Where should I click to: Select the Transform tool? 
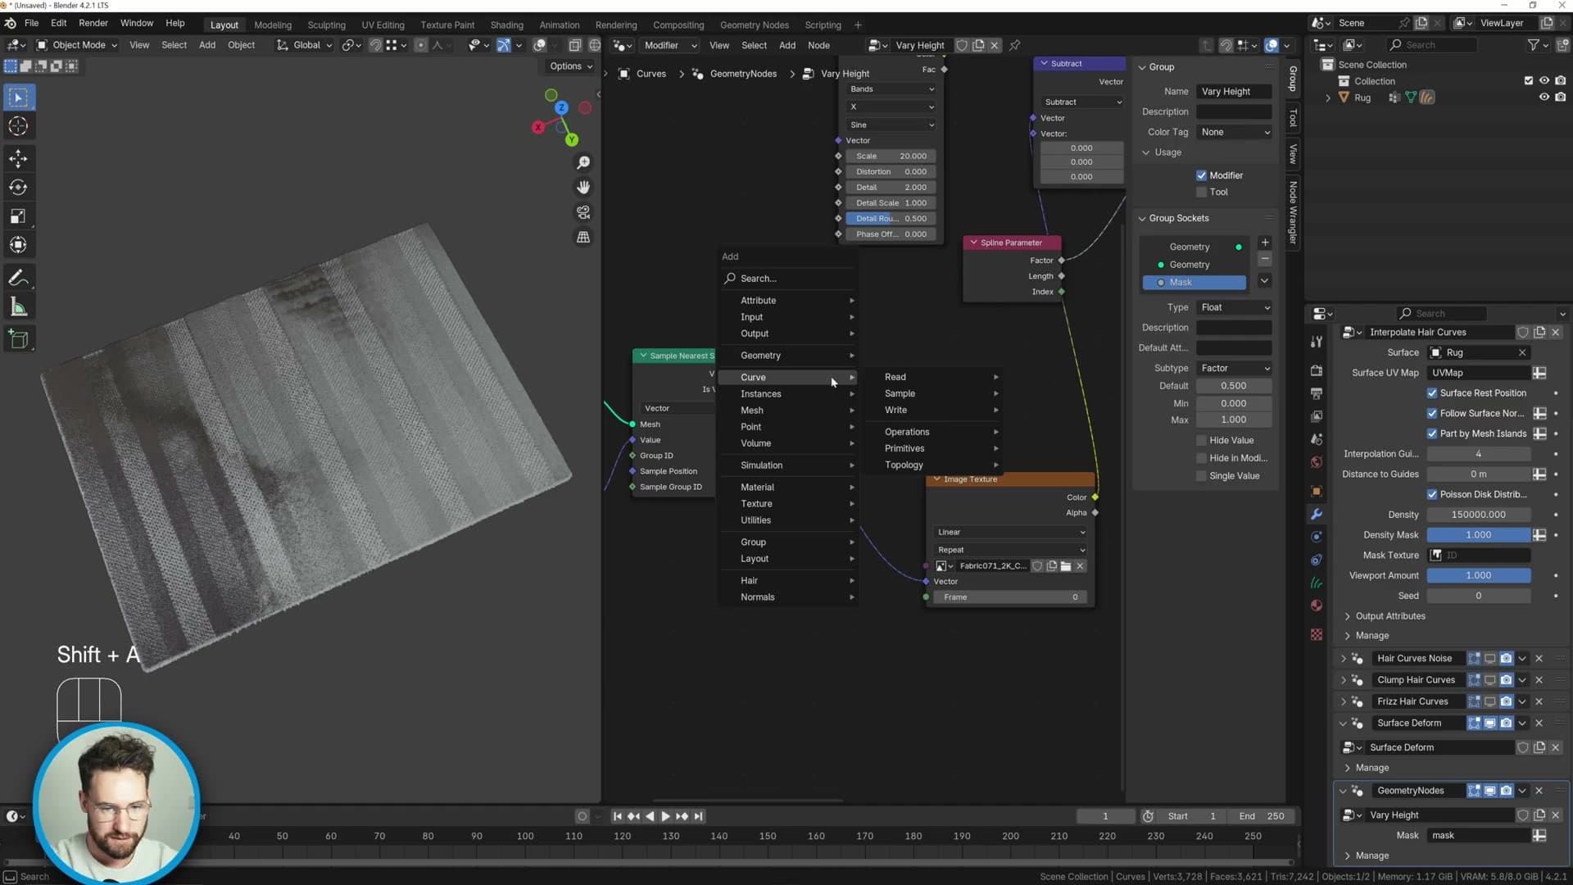click(x=18, y=245)
